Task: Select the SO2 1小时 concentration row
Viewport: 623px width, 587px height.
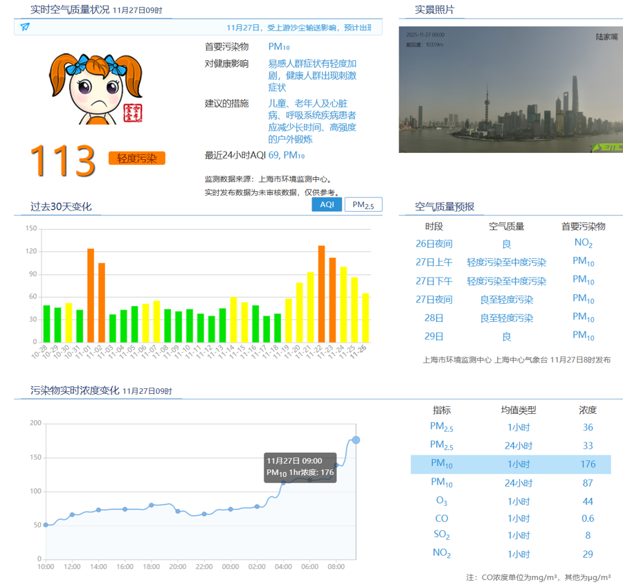Action: pos(511,535)
